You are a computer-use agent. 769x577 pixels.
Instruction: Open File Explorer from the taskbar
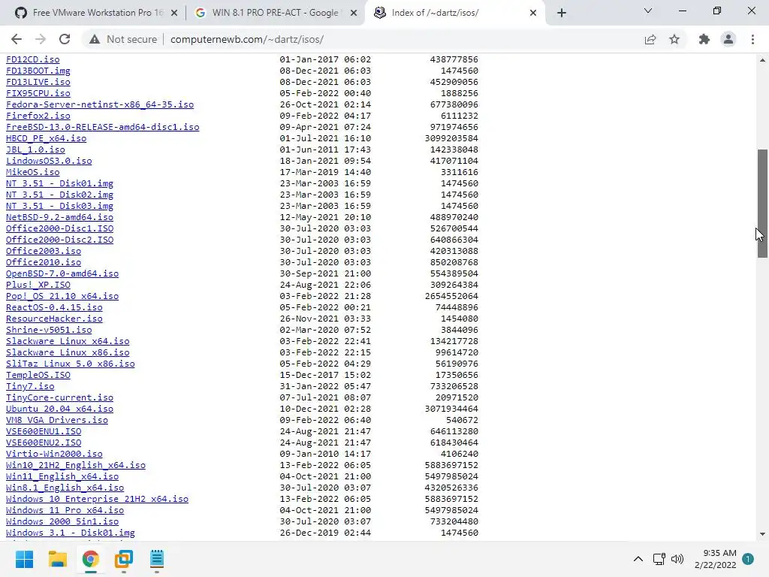coord(57,559)
